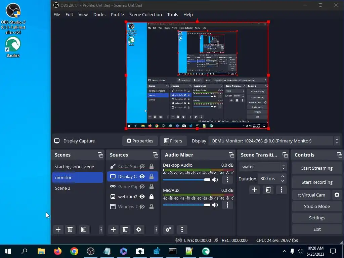Open Firefox from the taskbar
This screenshot has width=344, height=258.
click(58, 251)
